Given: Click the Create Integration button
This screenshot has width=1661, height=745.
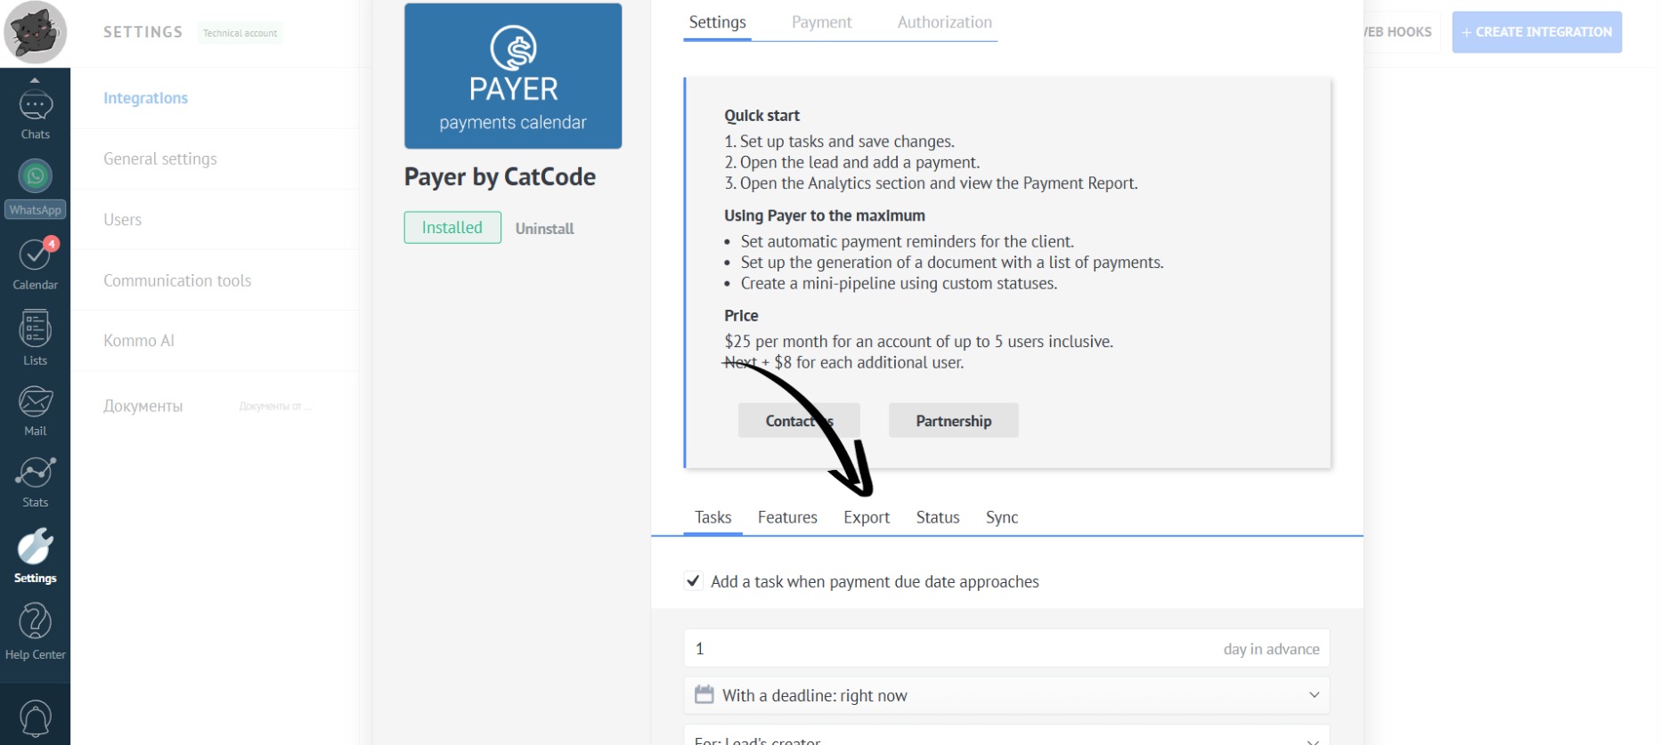Looking at the screenshot, I should [1536, 32].
